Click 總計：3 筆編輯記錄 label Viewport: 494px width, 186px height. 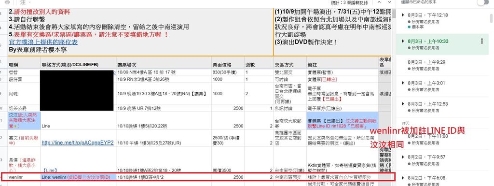349,2
